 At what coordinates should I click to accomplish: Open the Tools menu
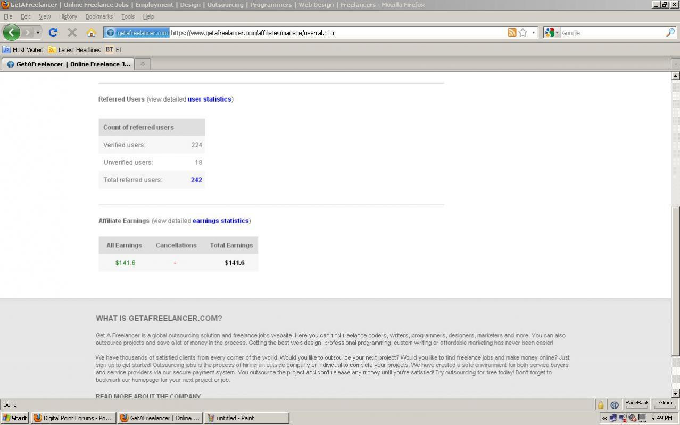pyautogui.click(x=128, y=16)
